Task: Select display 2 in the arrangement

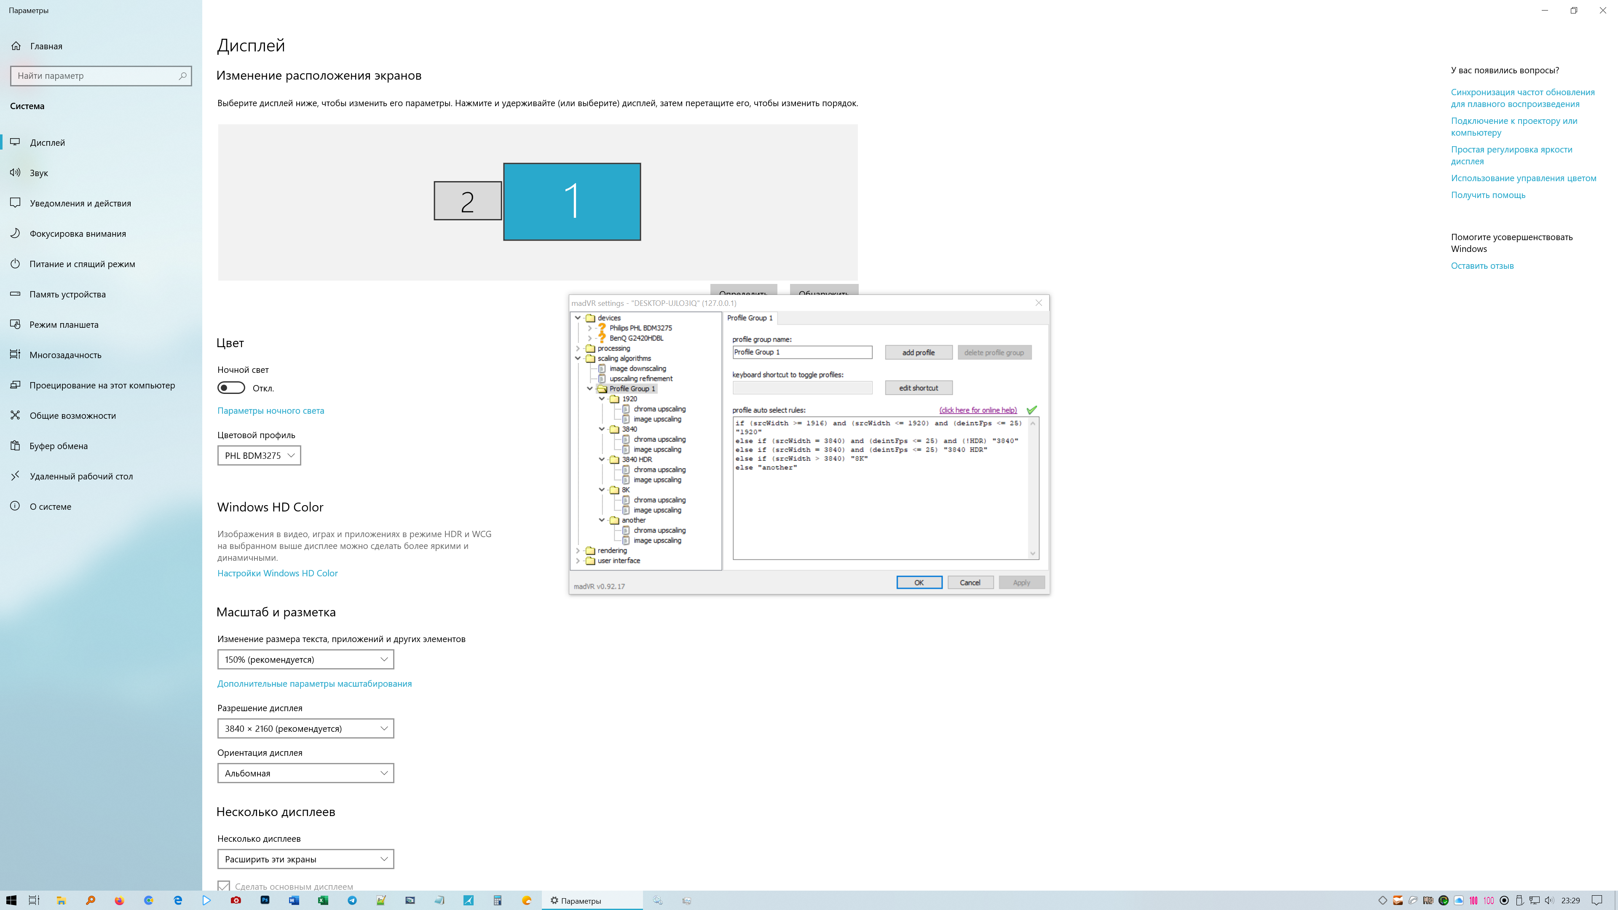Action: click(467, 201)
